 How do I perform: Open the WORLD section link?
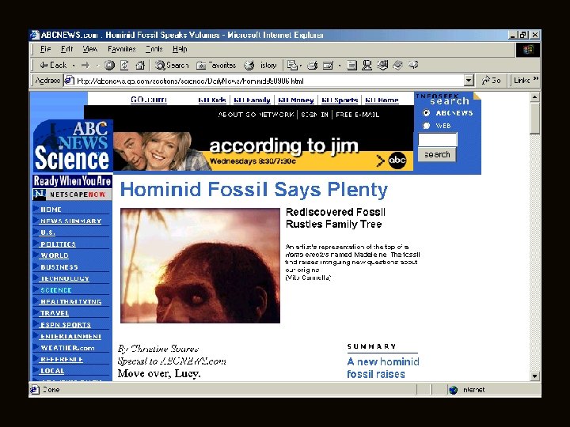tap(55, 255)
